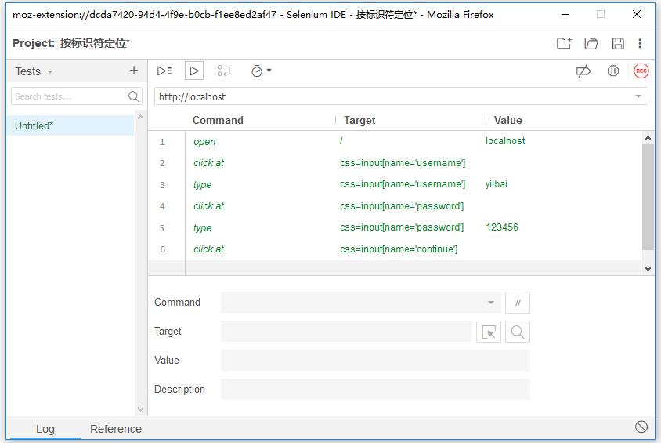The image size is (661, 443).
Task: Click the localhost value cell
Action: [505, 141]
